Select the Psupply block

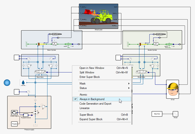15,124
